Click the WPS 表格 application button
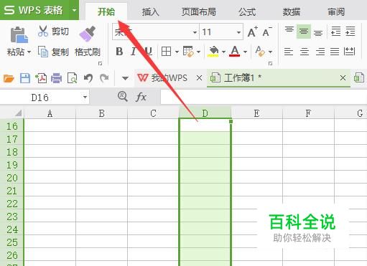 (x=34, y=10)
